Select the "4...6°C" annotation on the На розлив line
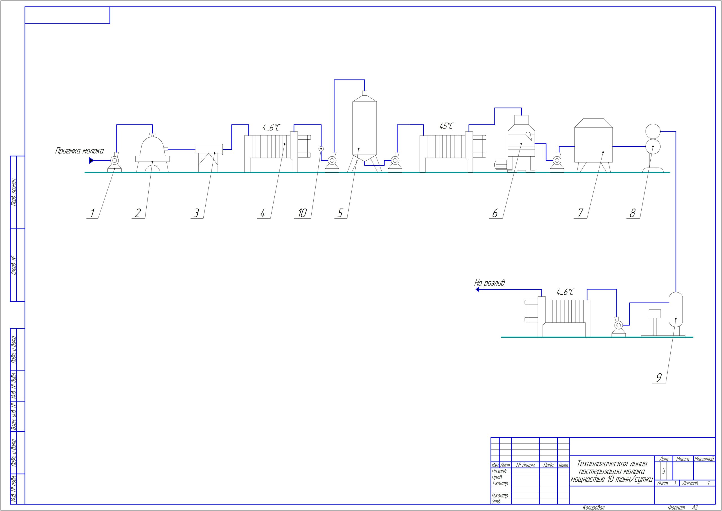722x511 pixels. 565,292
